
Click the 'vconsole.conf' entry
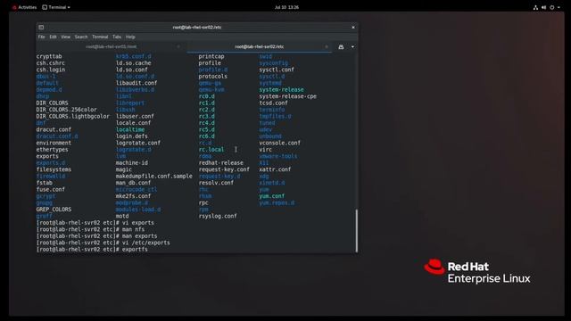[279, 143]
